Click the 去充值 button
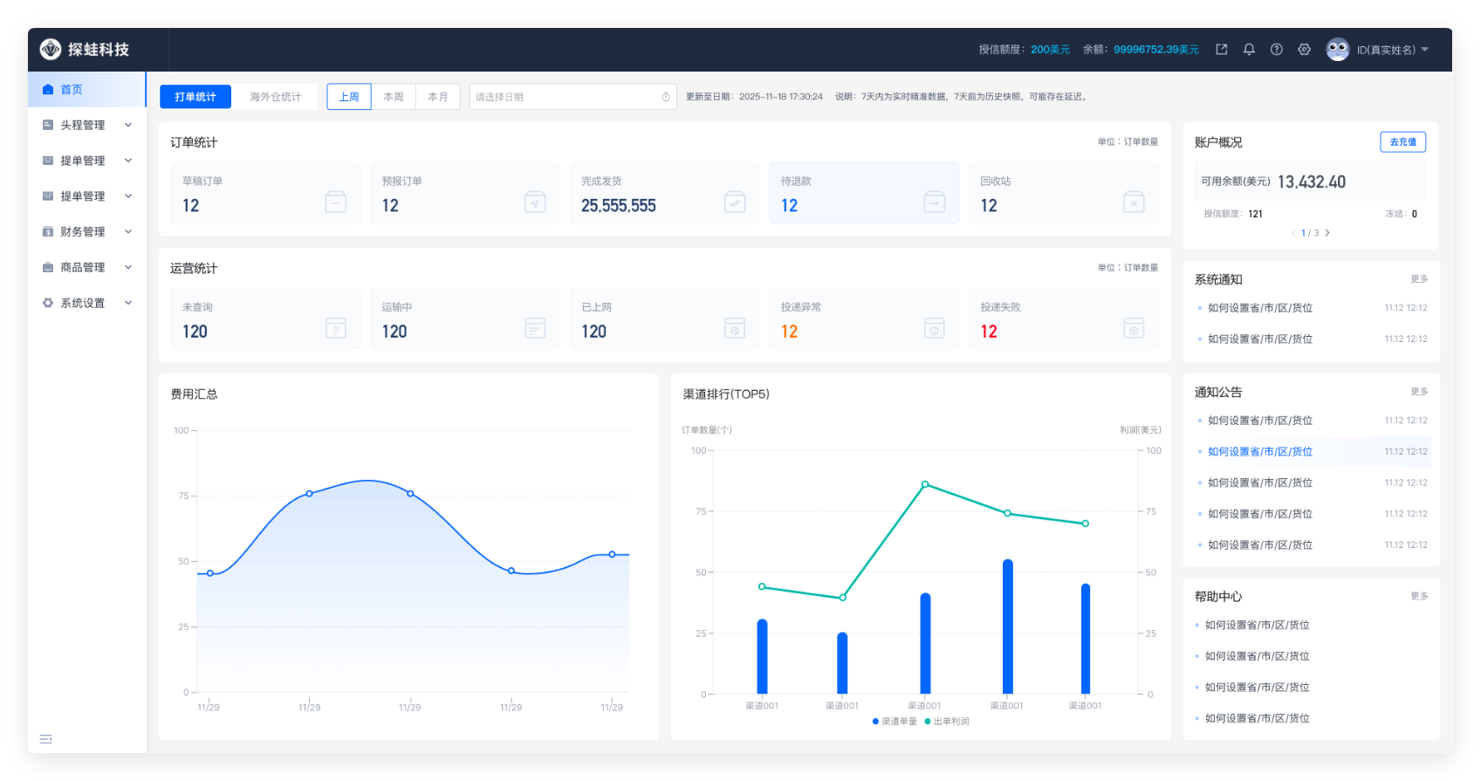Viewport: 1481px width, 781px height. pyautogui.click(x=1402, y=142)
